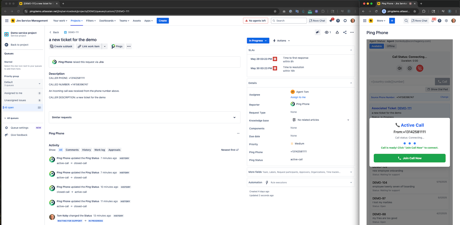This screenshot has width=460, height=225.
Task: Open the ticket more actions ellipsis top right
Action: tap(352, 32)
